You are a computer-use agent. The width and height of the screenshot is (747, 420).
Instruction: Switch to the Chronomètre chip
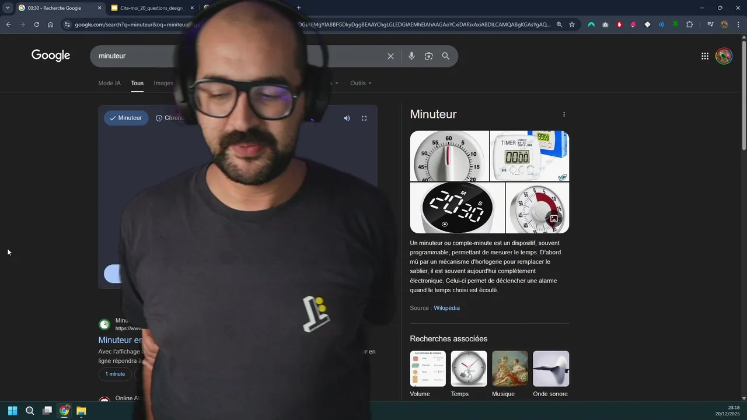tap(170, 118)
